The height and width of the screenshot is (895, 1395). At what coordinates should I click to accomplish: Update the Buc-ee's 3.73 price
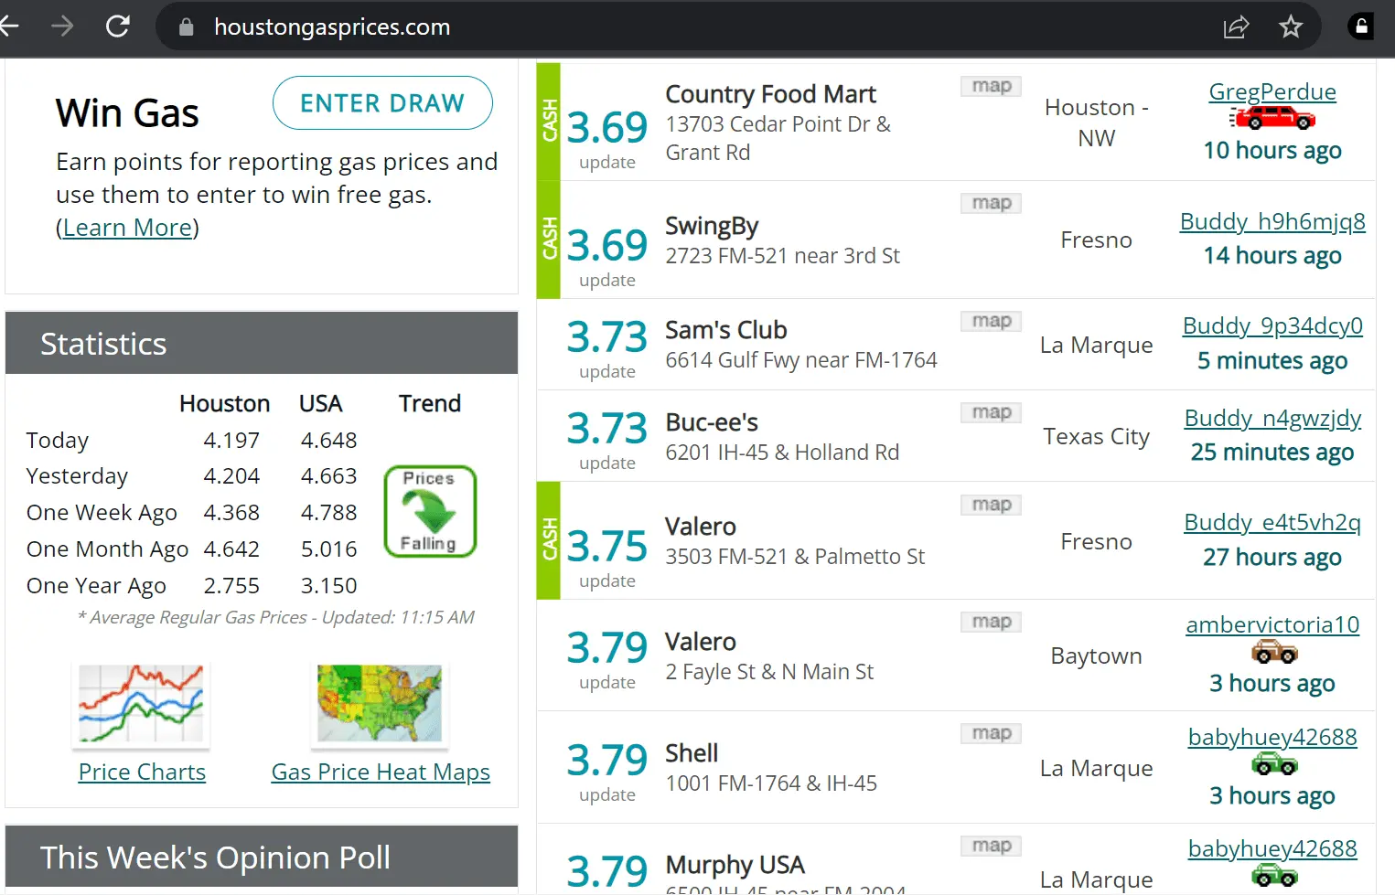[x=606, y=463]
